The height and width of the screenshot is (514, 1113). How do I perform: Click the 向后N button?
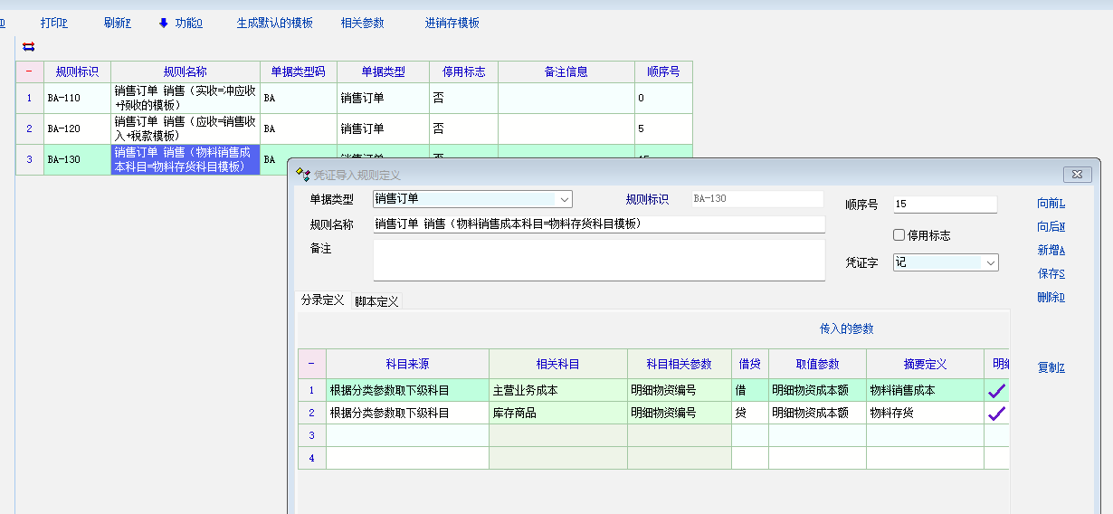[x=1051, y=227]
